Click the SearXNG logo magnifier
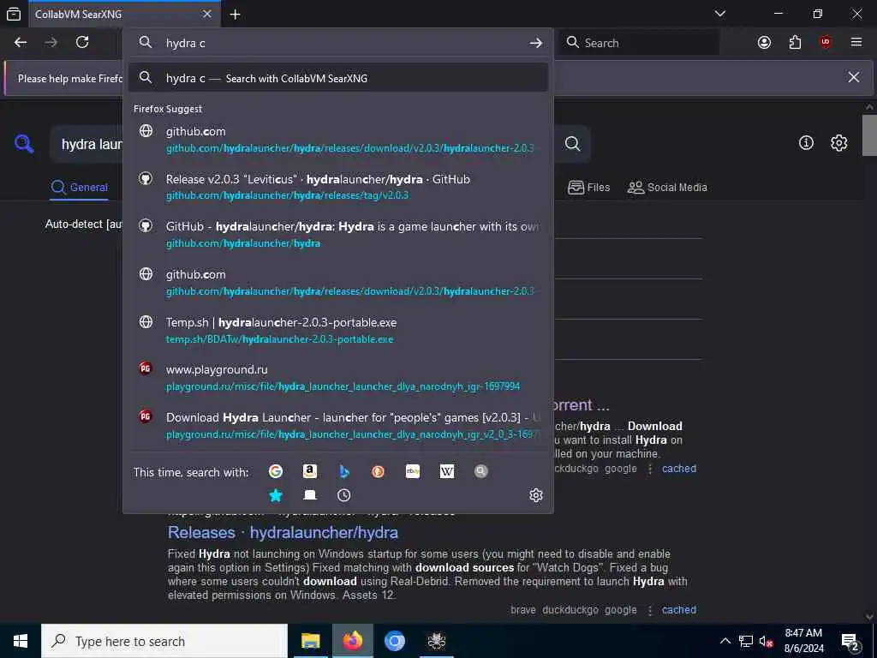Image resolution: width=877 pixels, height=658 pixels. [24, 144]
